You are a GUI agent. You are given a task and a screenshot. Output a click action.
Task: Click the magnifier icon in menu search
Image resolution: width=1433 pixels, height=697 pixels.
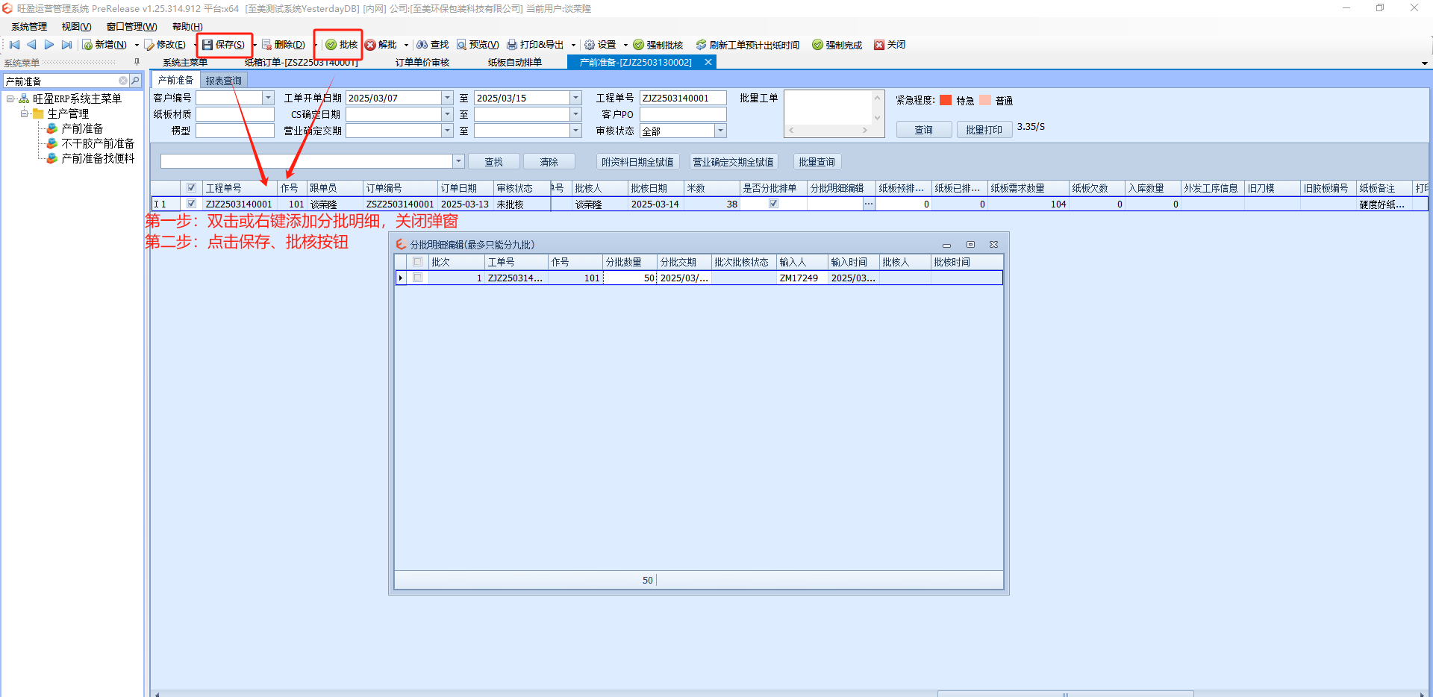(x=135, y=81)
